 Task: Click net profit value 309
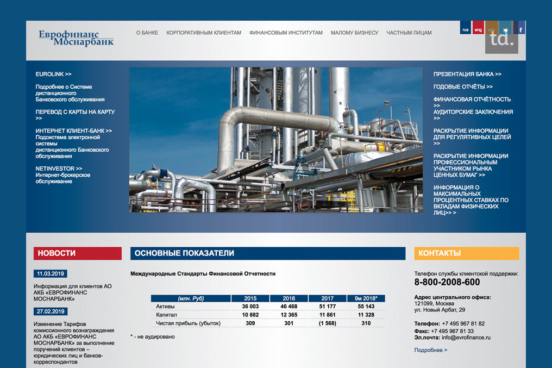pos(250,323)
